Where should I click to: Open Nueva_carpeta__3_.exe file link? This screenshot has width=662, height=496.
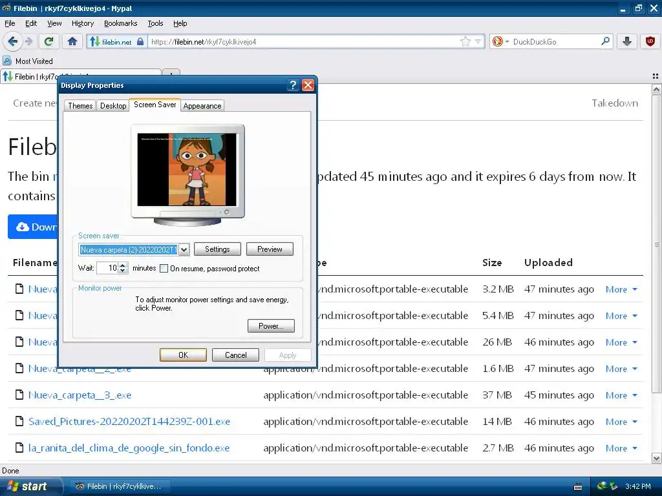pyautogui.click(x=80, y=395)
